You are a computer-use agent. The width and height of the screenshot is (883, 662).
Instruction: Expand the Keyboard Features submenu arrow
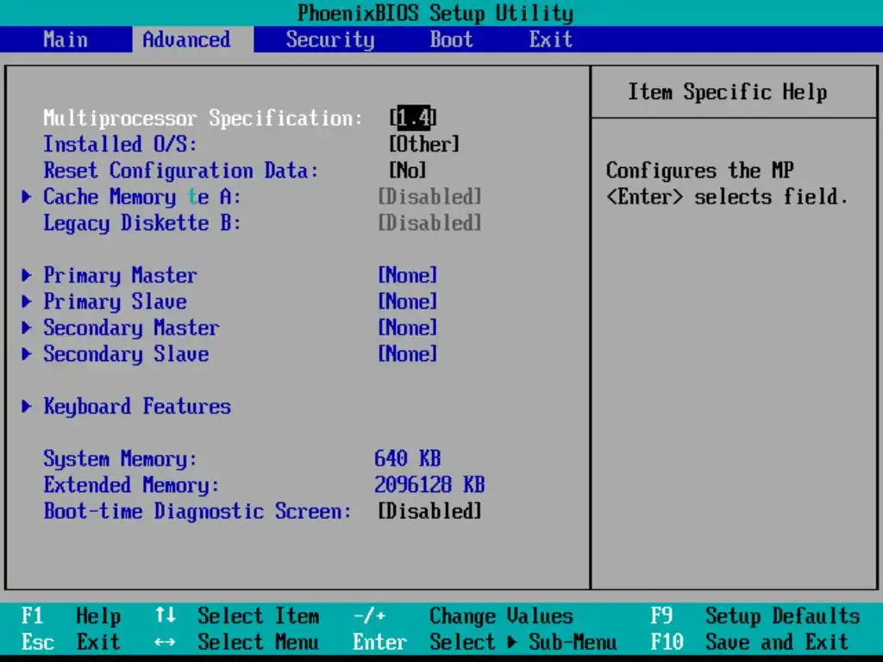27,407
